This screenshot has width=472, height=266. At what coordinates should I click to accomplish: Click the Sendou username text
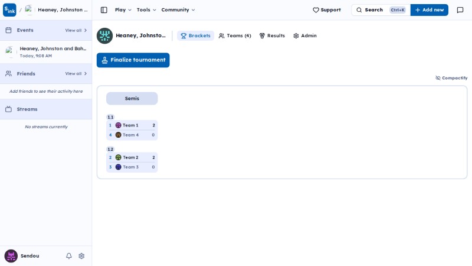pyautogui.click(x=30, y=256)
